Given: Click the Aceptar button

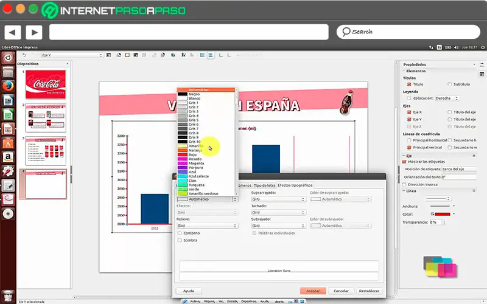Looking at the screenshot, I should [313, 291].
